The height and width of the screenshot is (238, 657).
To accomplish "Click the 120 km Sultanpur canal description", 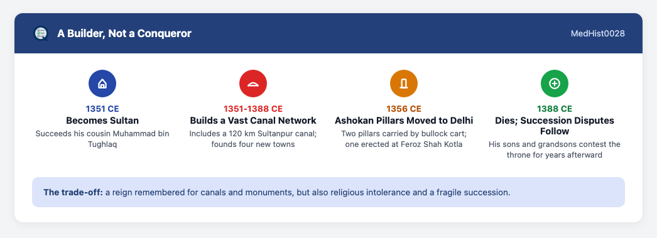I will (x=253, y=139).
